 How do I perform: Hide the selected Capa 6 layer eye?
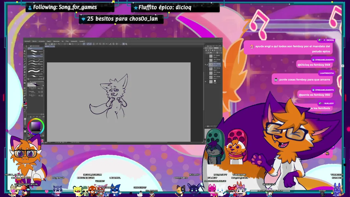[x=205, y=65]
